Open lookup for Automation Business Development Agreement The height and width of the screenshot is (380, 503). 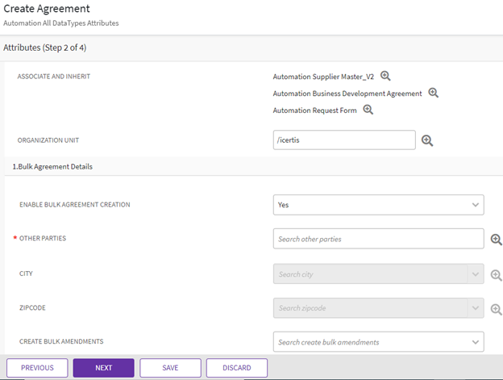[433, 93]
